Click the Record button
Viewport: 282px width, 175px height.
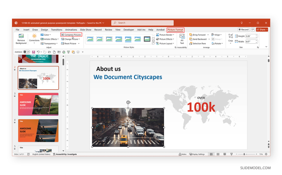point(244,30)
